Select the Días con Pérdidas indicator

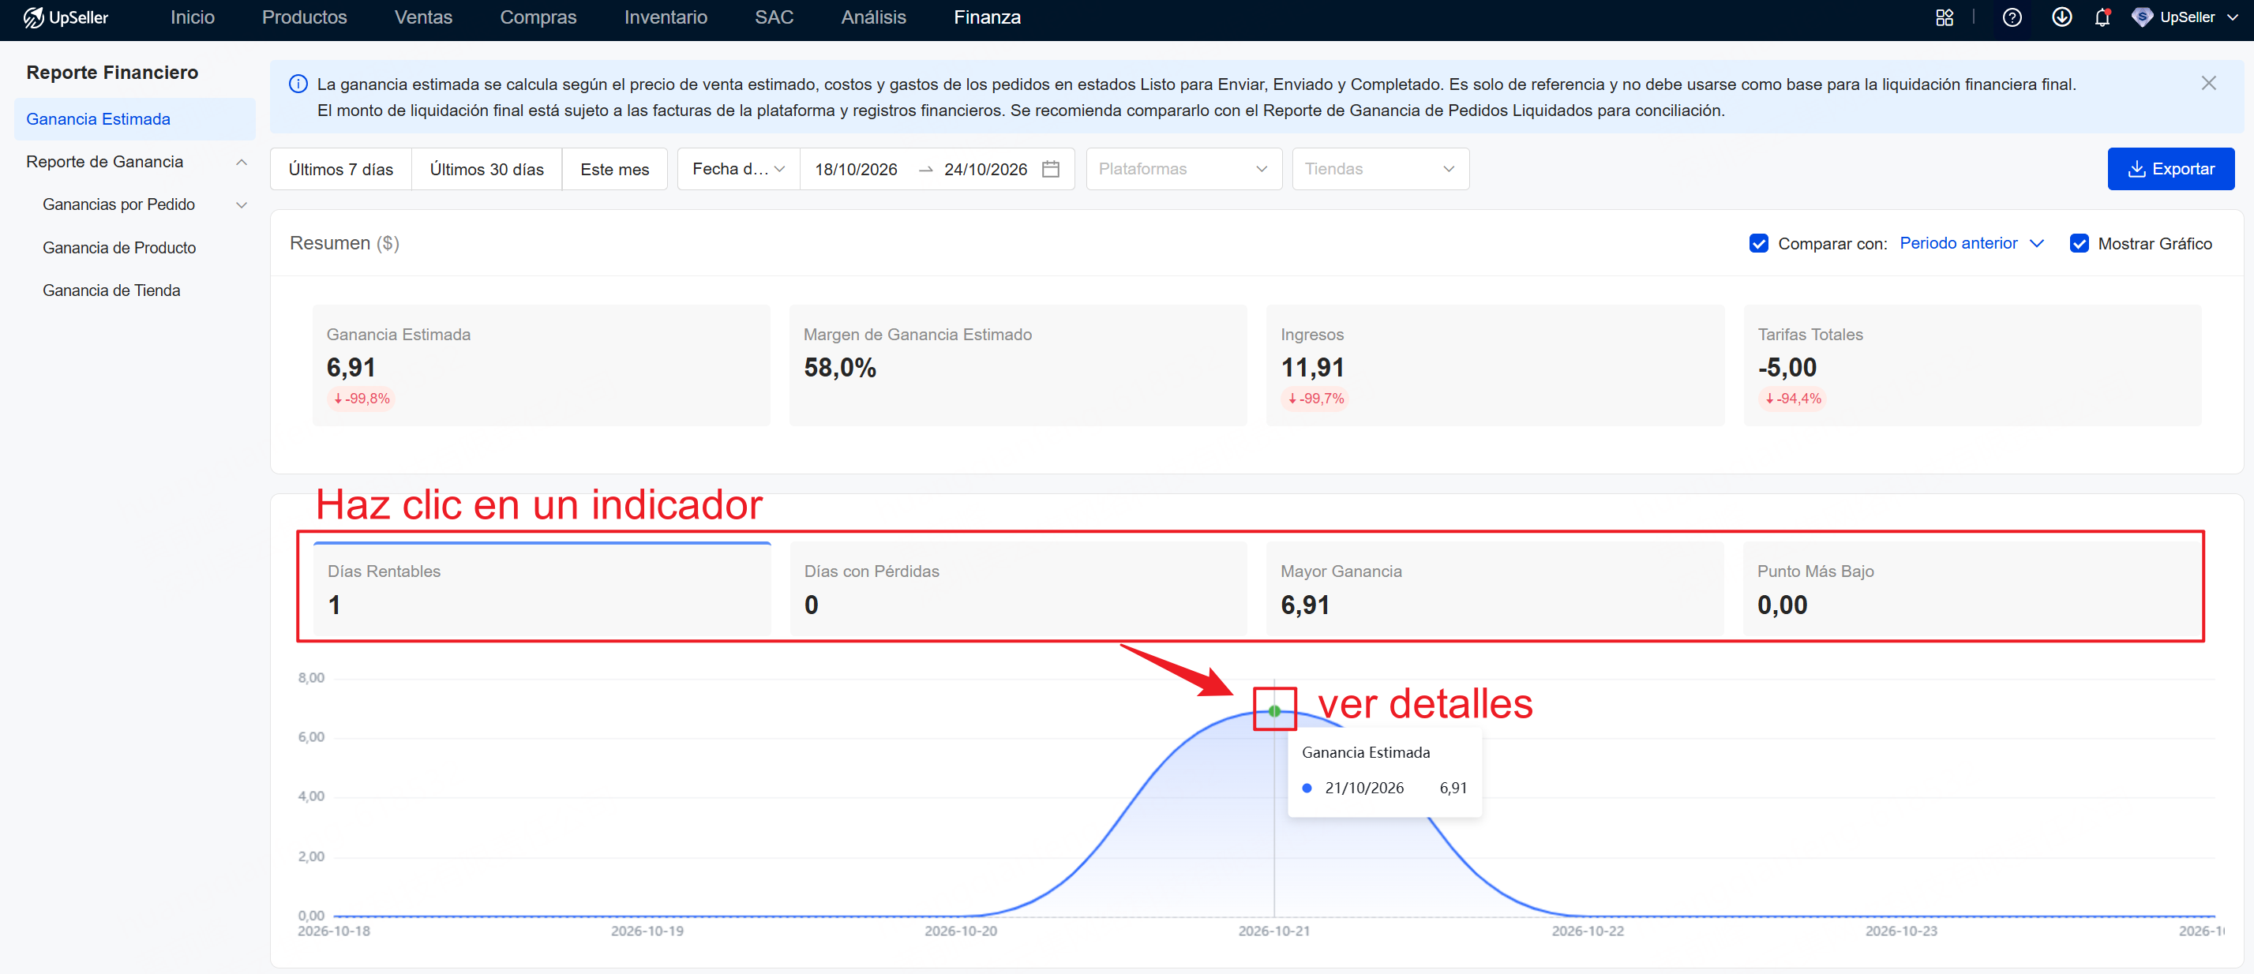coord(1018,588)
